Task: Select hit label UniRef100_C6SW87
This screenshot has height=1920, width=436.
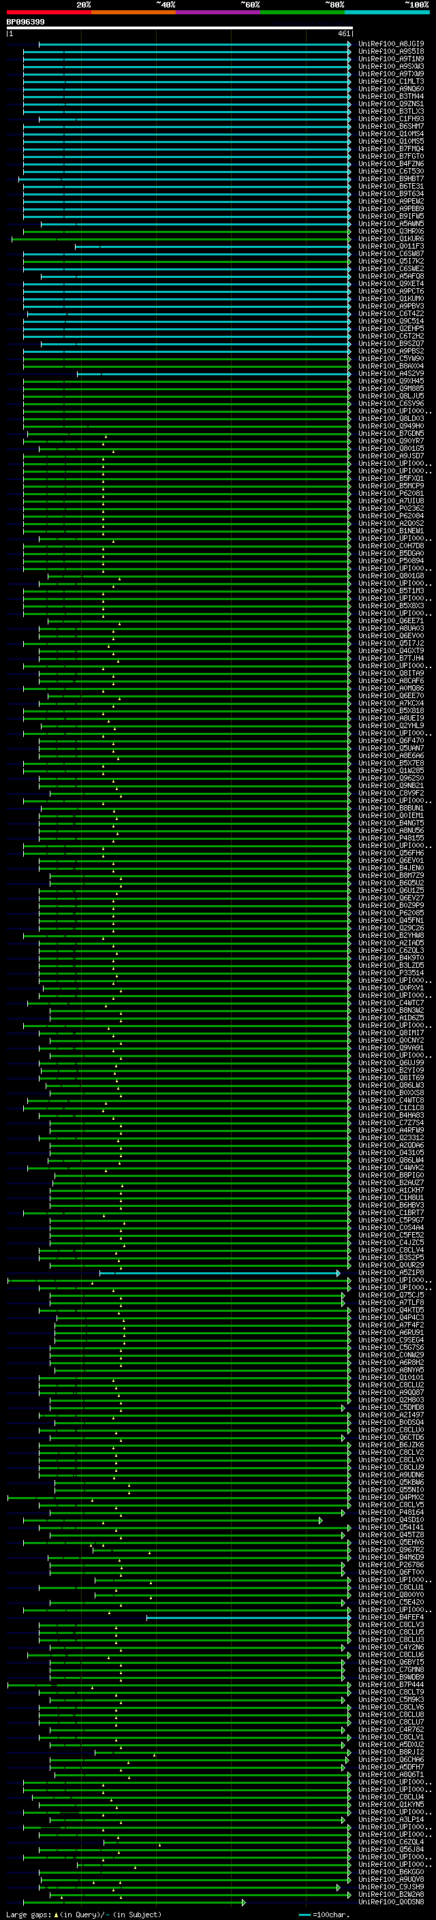Action: tap(390, 253)
